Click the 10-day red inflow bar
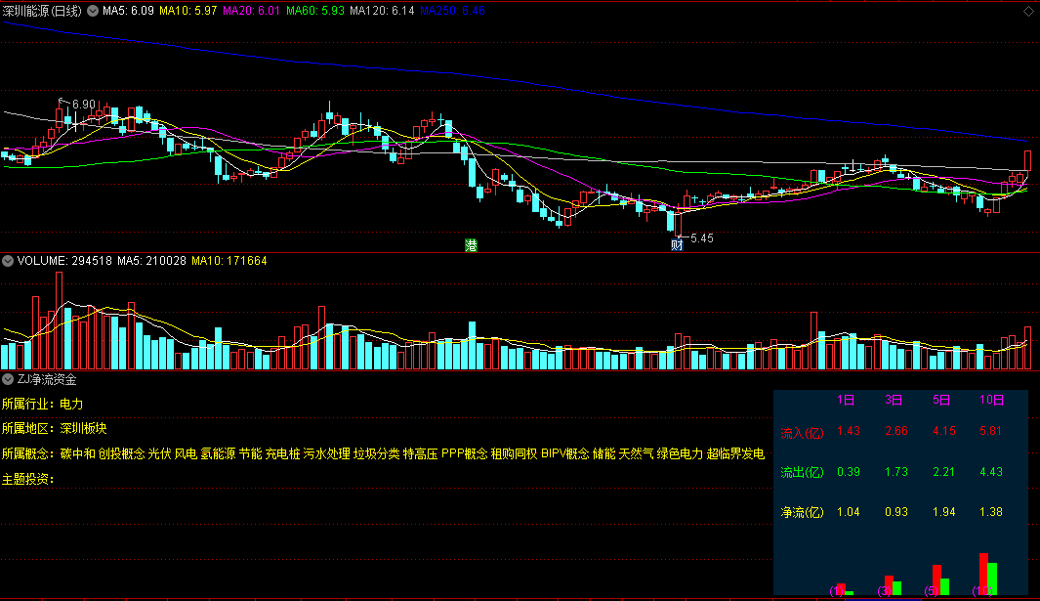 [983, 574]
